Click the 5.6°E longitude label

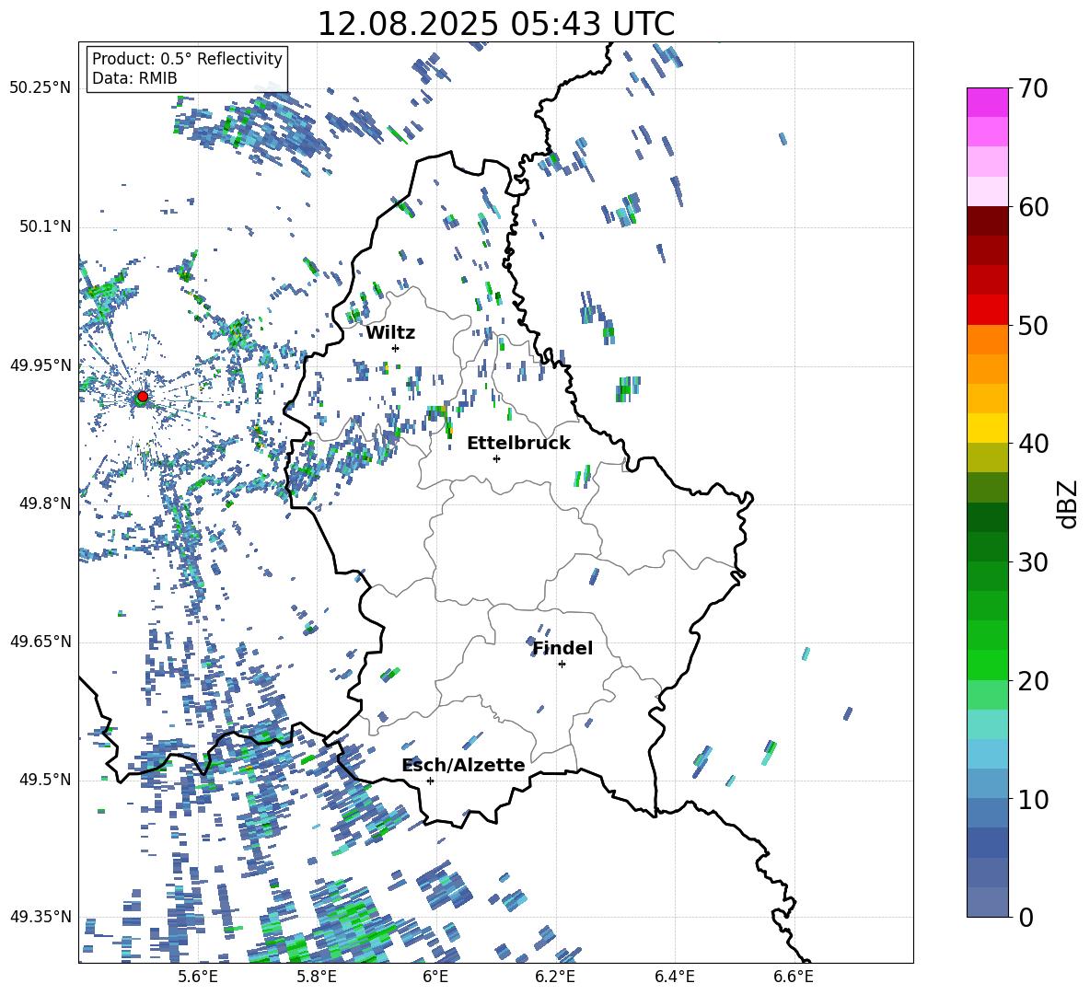tap(198, 977)
